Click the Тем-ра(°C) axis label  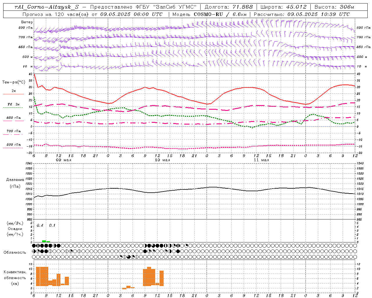click(14, 82)
